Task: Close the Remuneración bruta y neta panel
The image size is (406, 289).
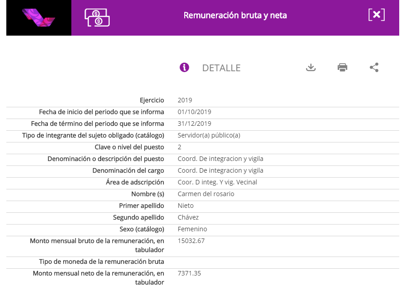Action: (x=377, y=14)
